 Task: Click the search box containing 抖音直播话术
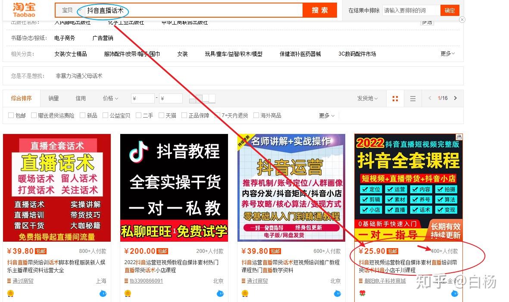pos(193,10)
